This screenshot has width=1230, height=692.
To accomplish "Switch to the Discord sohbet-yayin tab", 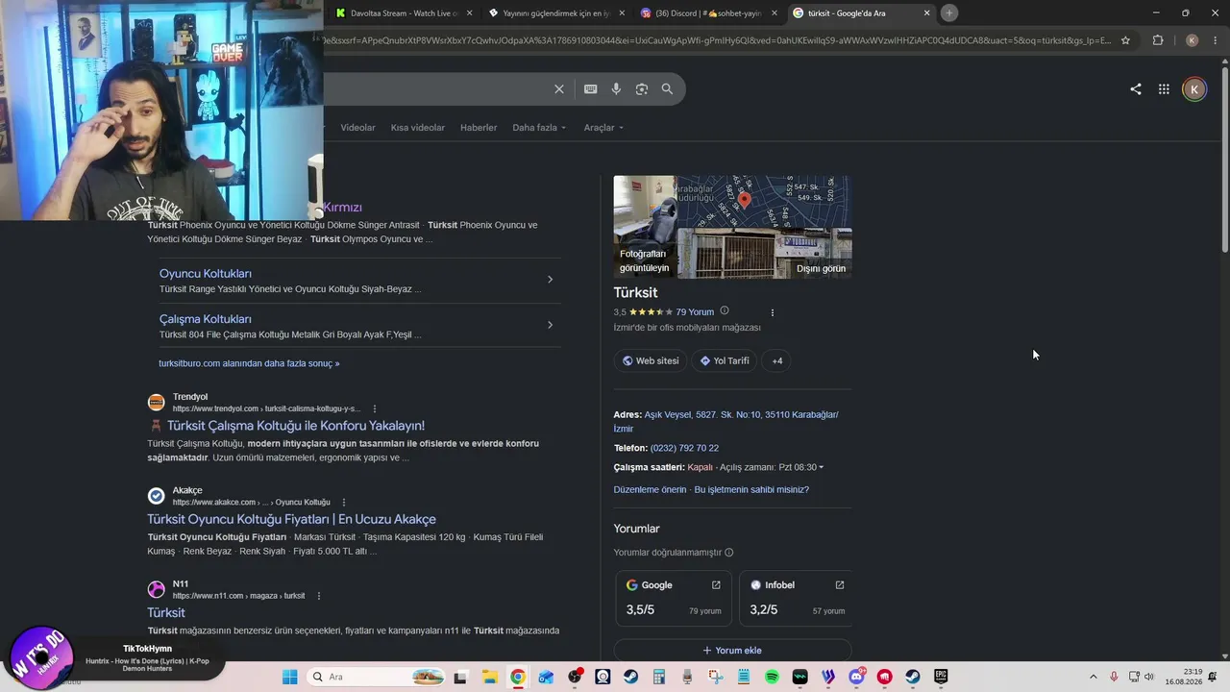I will [707, 13].
